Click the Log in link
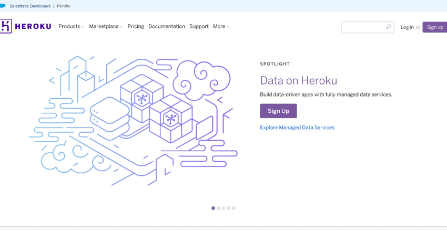The width and height of the screenshot is (447, 231). point(407,27)
